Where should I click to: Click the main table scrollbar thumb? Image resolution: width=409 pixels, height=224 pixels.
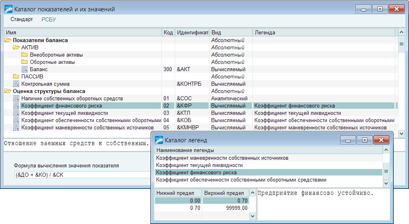[x=401, y=44]
